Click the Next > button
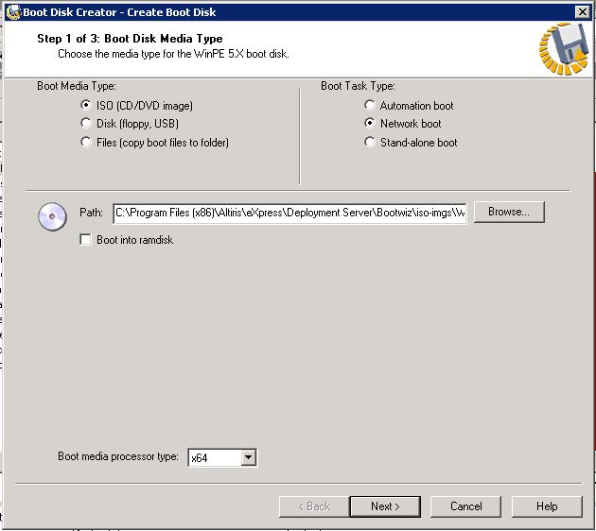 pyautogui.click(x=385, y=506)
